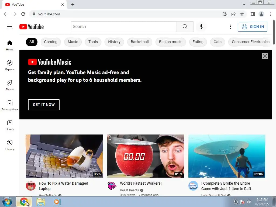Select the Music filter chip
This screenshot has height=207, width=276.
73,42
